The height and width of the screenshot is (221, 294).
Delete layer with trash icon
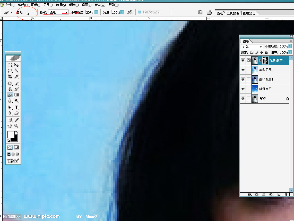point(286,194)
